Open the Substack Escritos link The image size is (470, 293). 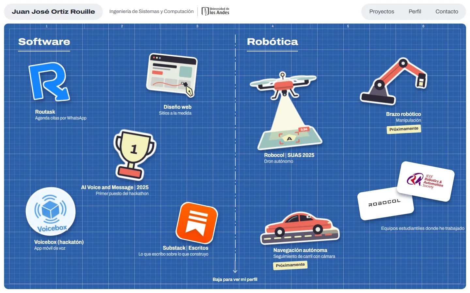[185, 248]
